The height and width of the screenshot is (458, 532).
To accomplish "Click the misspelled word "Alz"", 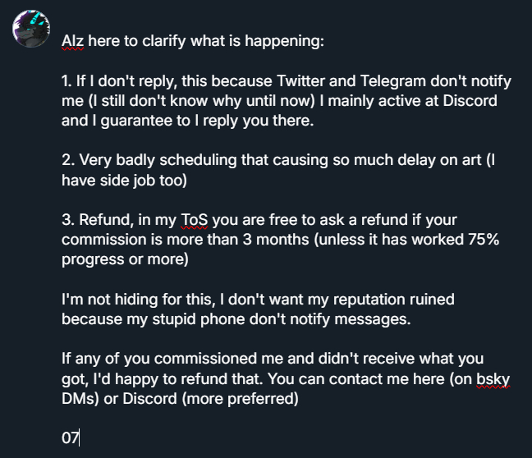I will pyautogui.click(x=73, y=40).
